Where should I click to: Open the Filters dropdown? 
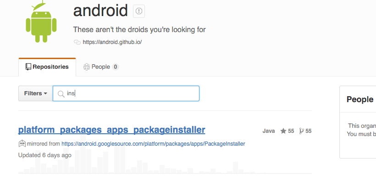tap(36, 93)
